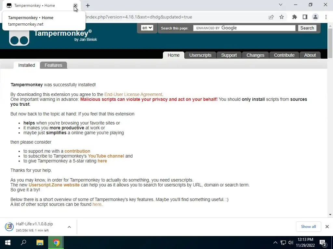Open the Userscripts tab
The width and height of the screenshot is (333, 249).
(x=200, y=55)
